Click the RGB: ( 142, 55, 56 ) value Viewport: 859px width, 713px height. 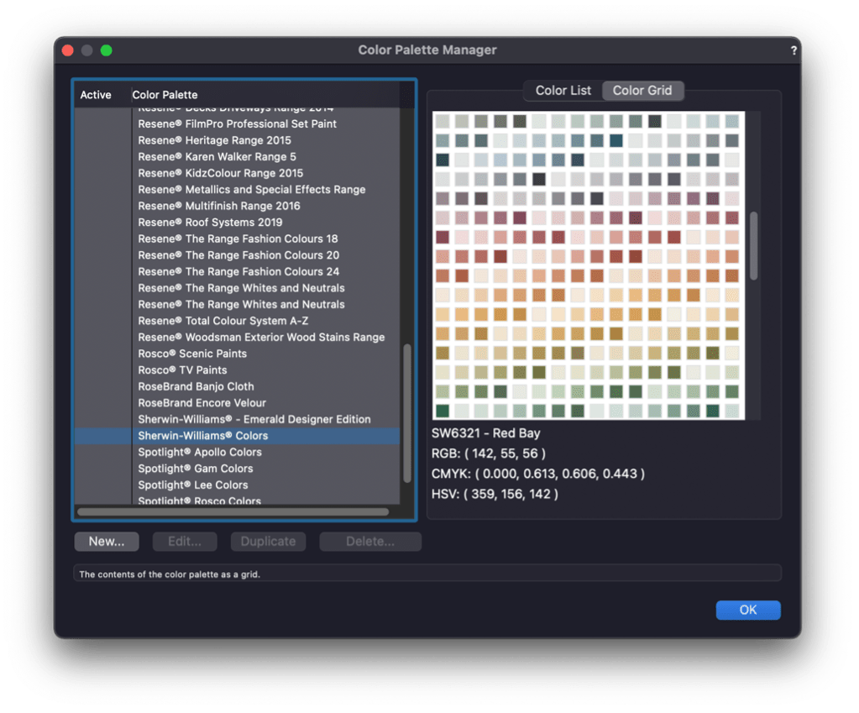[x=488, y=453]
